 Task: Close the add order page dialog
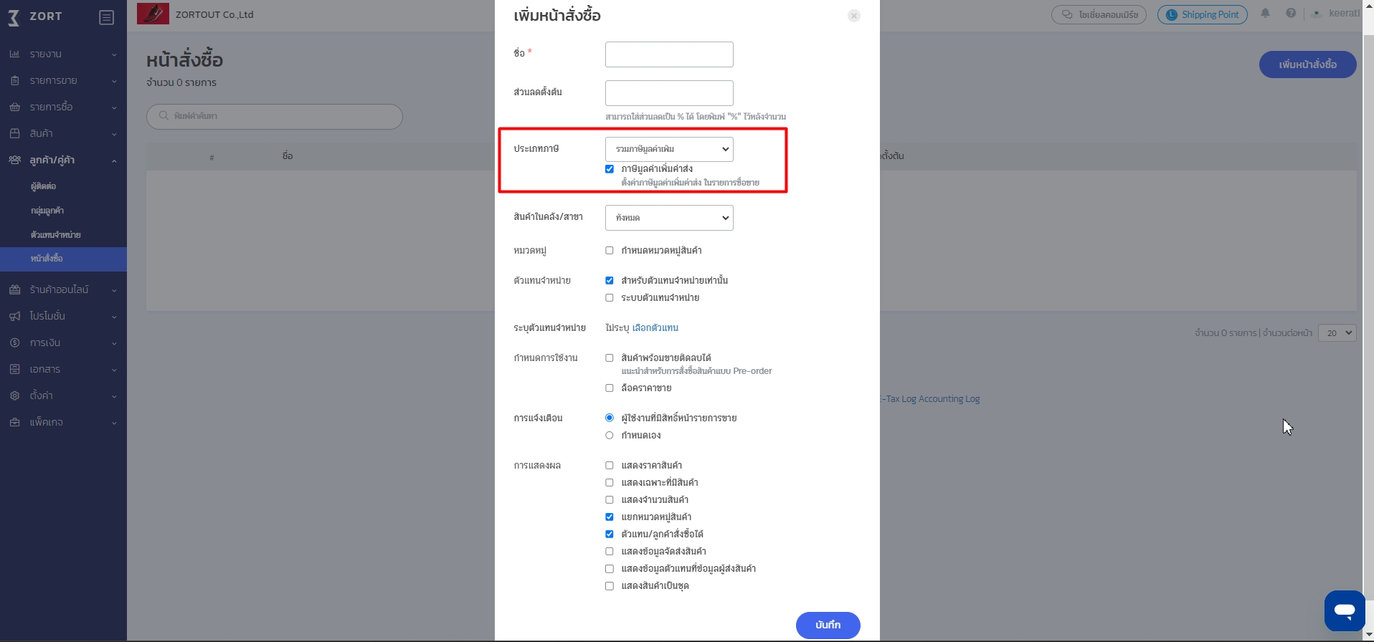[853, 16]
